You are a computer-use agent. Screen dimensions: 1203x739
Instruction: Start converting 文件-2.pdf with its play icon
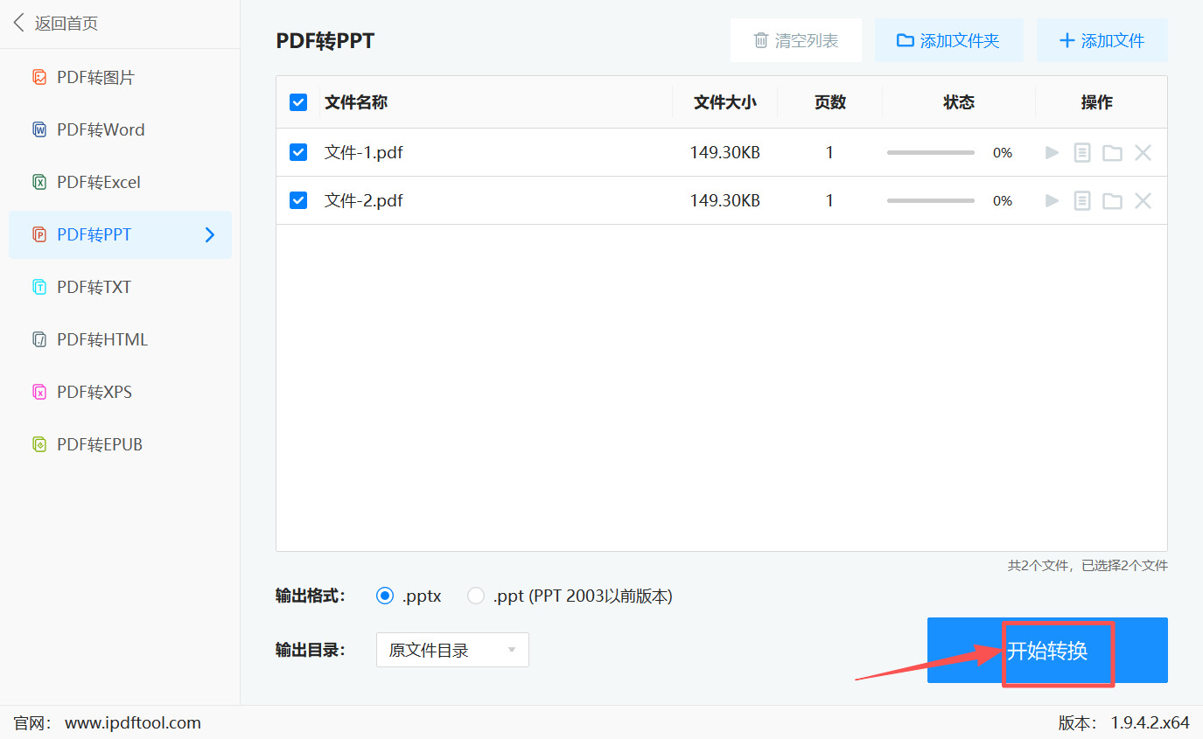pyautogui.click(x=1053, y=201)
